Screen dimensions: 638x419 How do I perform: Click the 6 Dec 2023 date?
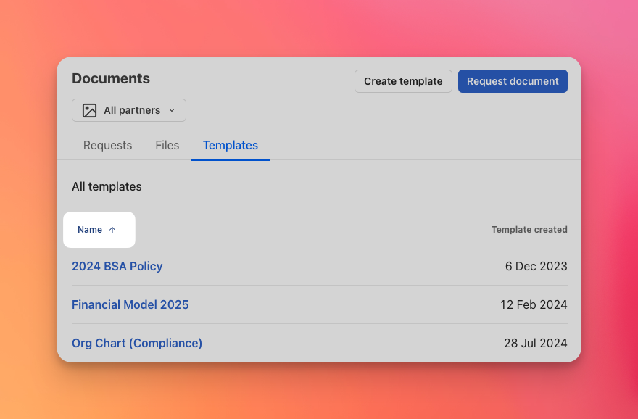point(536,266)
